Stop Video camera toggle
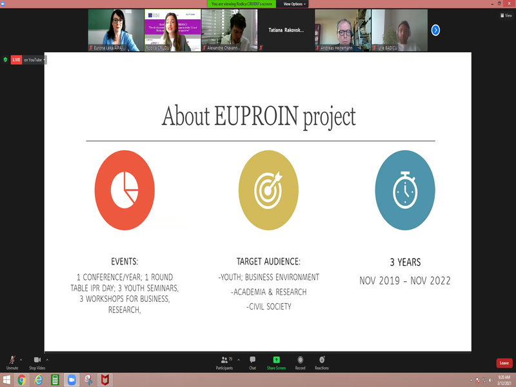This screenshot has width=516, height=387. (37, 361)
